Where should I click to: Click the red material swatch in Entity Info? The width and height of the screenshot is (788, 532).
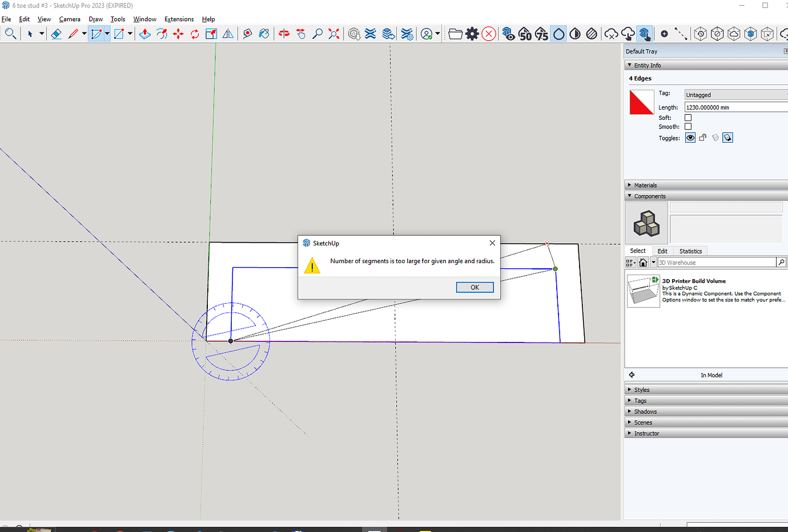[x=641, y=102]
